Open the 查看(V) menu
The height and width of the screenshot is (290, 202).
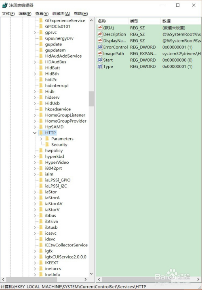42,13
